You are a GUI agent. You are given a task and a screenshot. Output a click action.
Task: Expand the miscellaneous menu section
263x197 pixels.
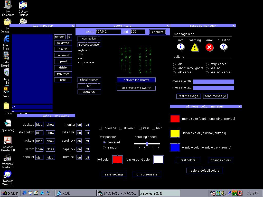pyautogui.click(x=89, y=80)
